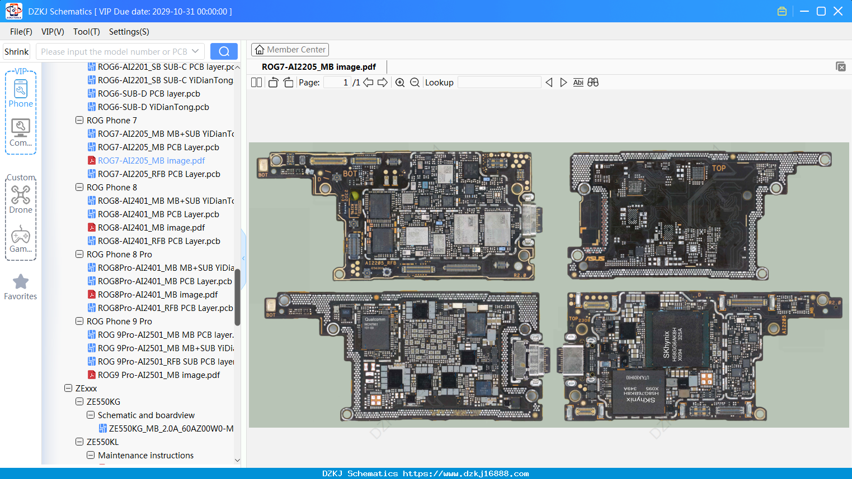The image size is (852, 479).
Task: Collapse the ROG Phone 8 tree node
Action: coord(79,188)
